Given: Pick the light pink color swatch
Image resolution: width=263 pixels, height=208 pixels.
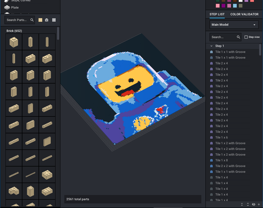Looking at the screenshot, I should [217, 6].
